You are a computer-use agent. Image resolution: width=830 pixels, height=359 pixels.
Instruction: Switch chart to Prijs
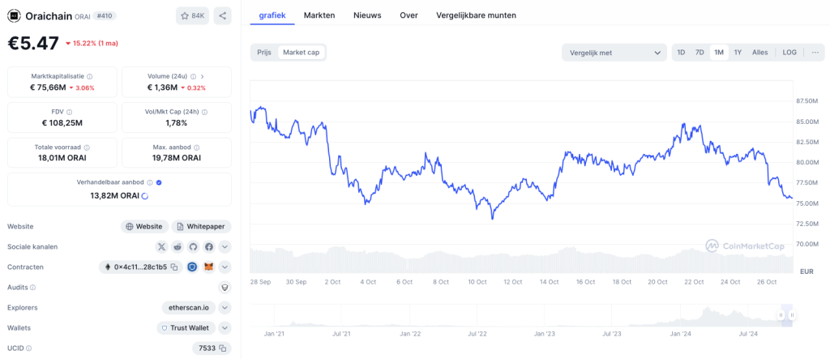click(x=264, y=53)
